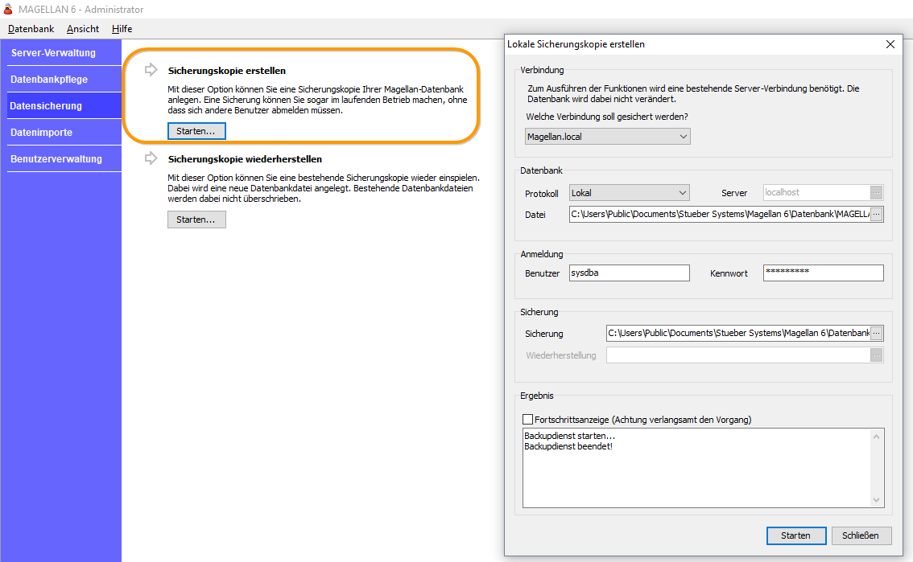Click into the Kennwort password field
This screenshot has height=562, width=913.
click(823, 273)
